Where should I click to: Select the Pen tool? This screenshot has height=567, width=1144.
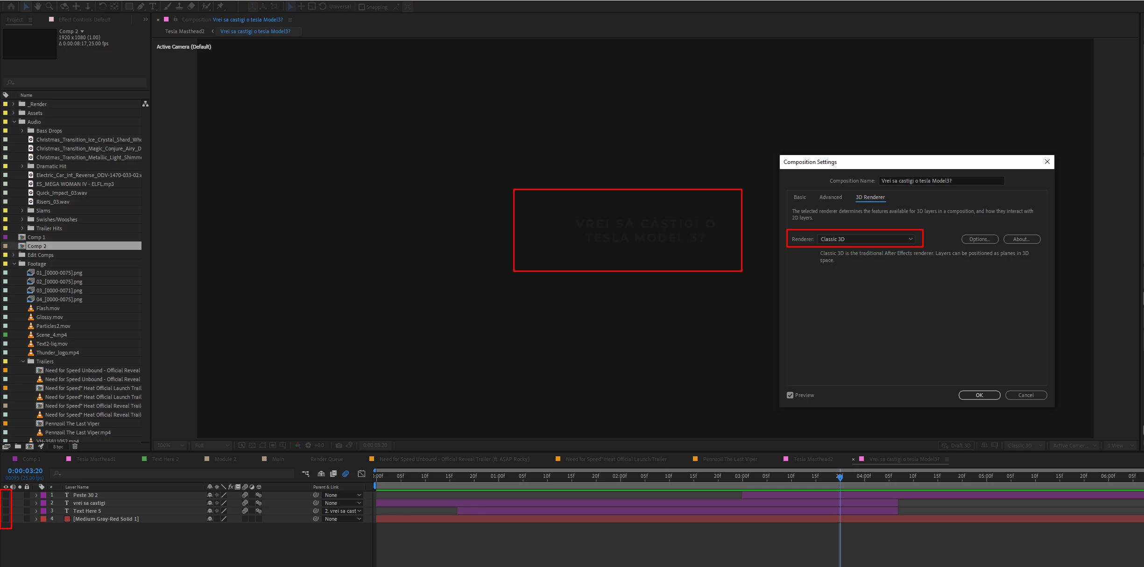141,6
